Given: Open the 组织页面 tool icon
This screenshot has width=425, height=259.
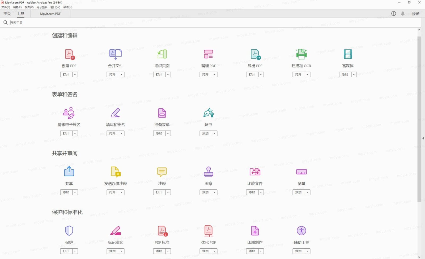Looking at the screenshot, I should point(162,54).
